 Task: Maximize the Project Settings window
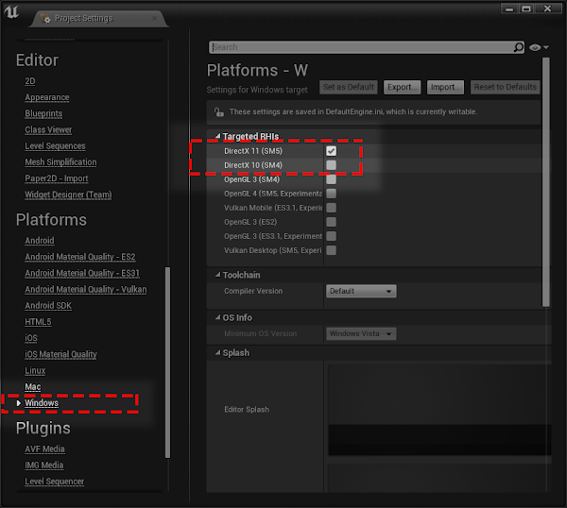pos(526,8)
